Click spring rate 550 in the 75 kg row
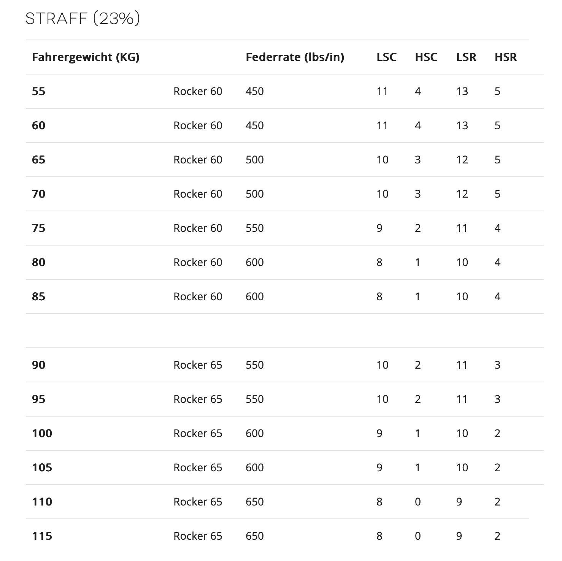This screenshot has height=561, width=562. click(x=254, y=228)
